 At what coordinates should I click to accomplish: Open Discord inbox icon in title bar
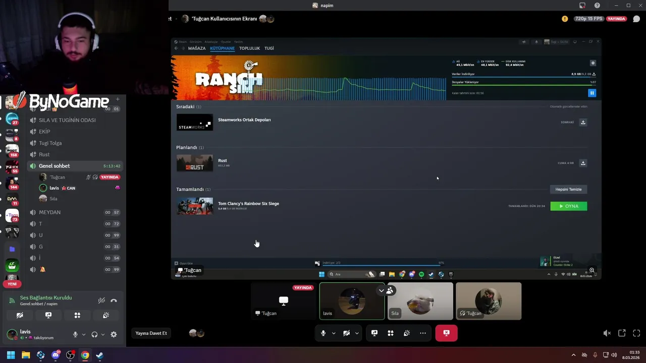tap(582, 6)
